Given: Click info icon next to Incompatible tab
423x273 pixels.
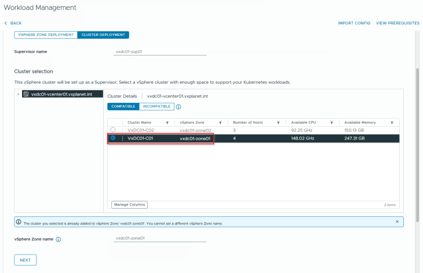Looking at the screenshot, I should coord(178,107).
